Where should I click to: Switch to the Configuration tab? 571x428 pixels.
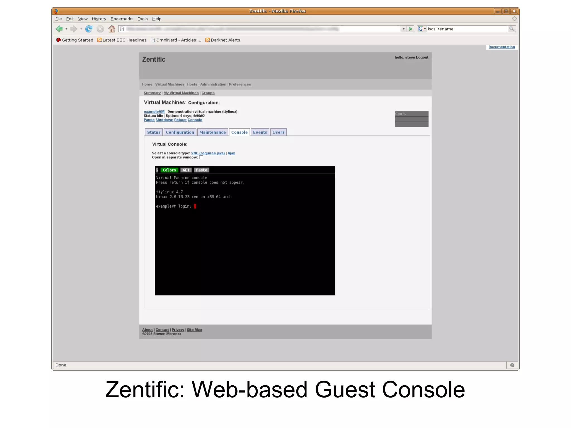[x=180, y=132]
